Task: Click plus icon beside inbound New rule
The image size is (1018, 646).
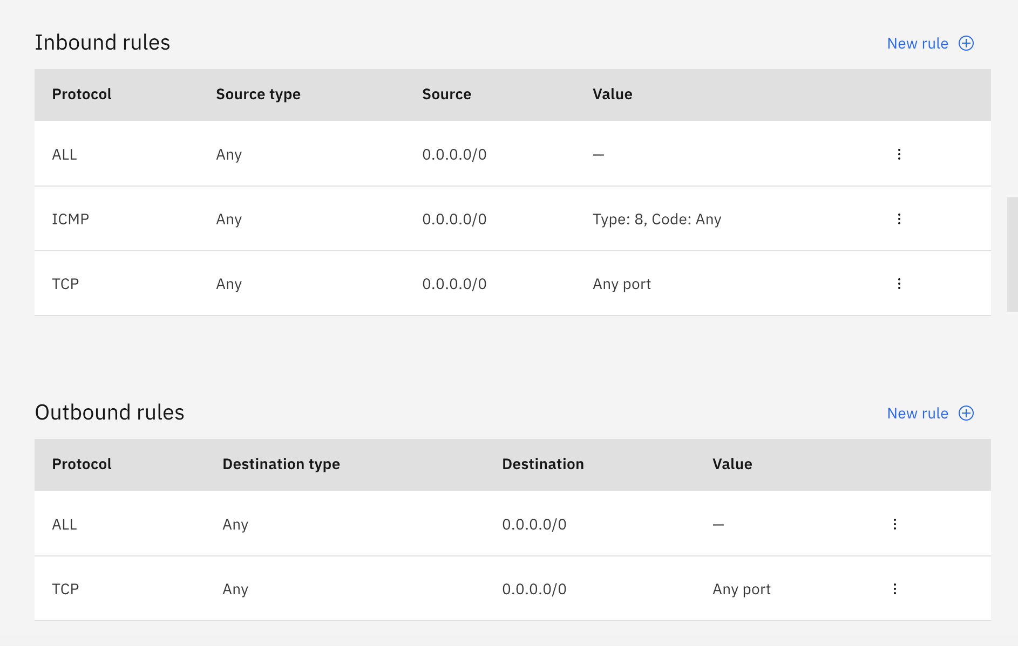Action: 966,43
